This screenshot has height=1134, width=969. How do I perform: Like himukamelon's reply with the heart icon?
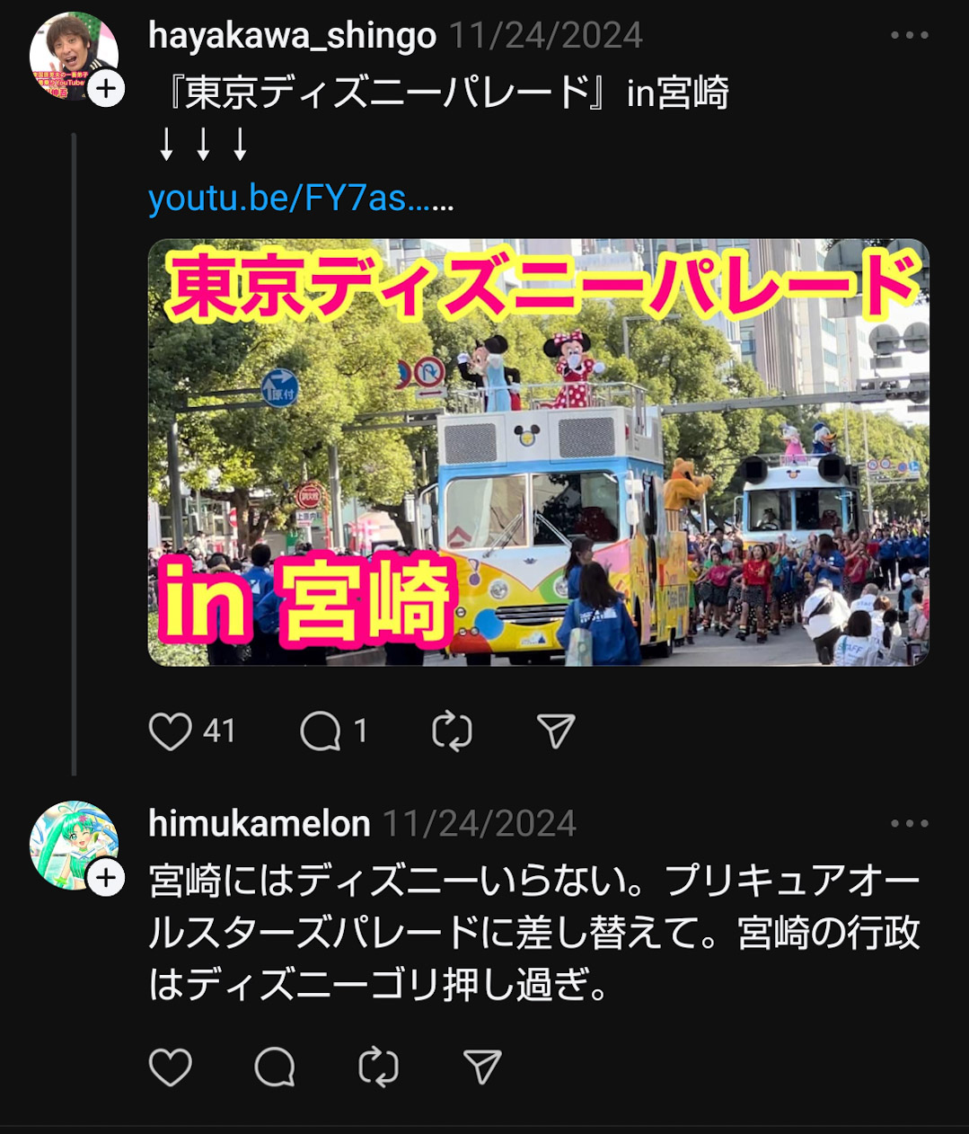(171, 1067)
